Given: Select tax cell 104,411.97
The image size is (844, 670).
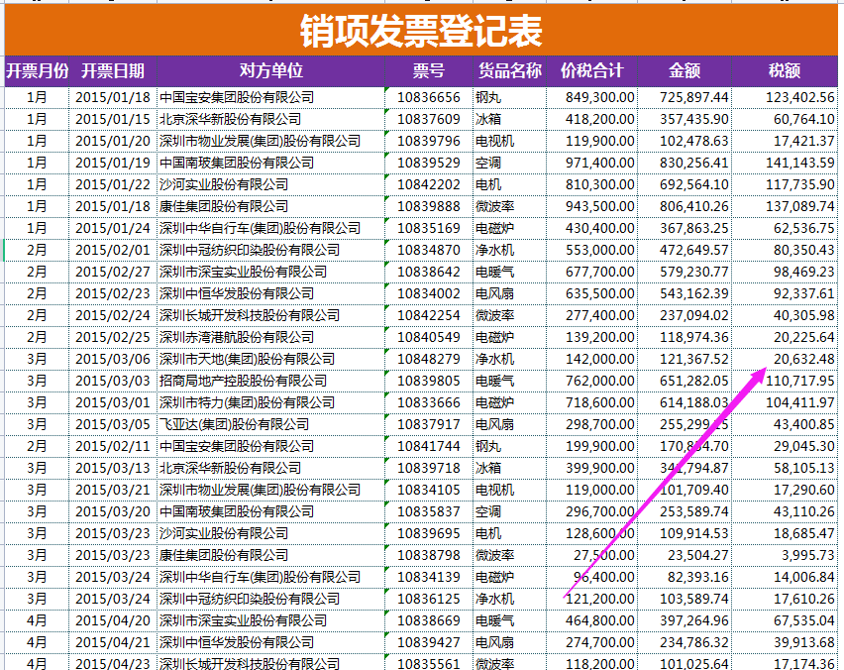Looking at the screenshot, I should 785,402.
